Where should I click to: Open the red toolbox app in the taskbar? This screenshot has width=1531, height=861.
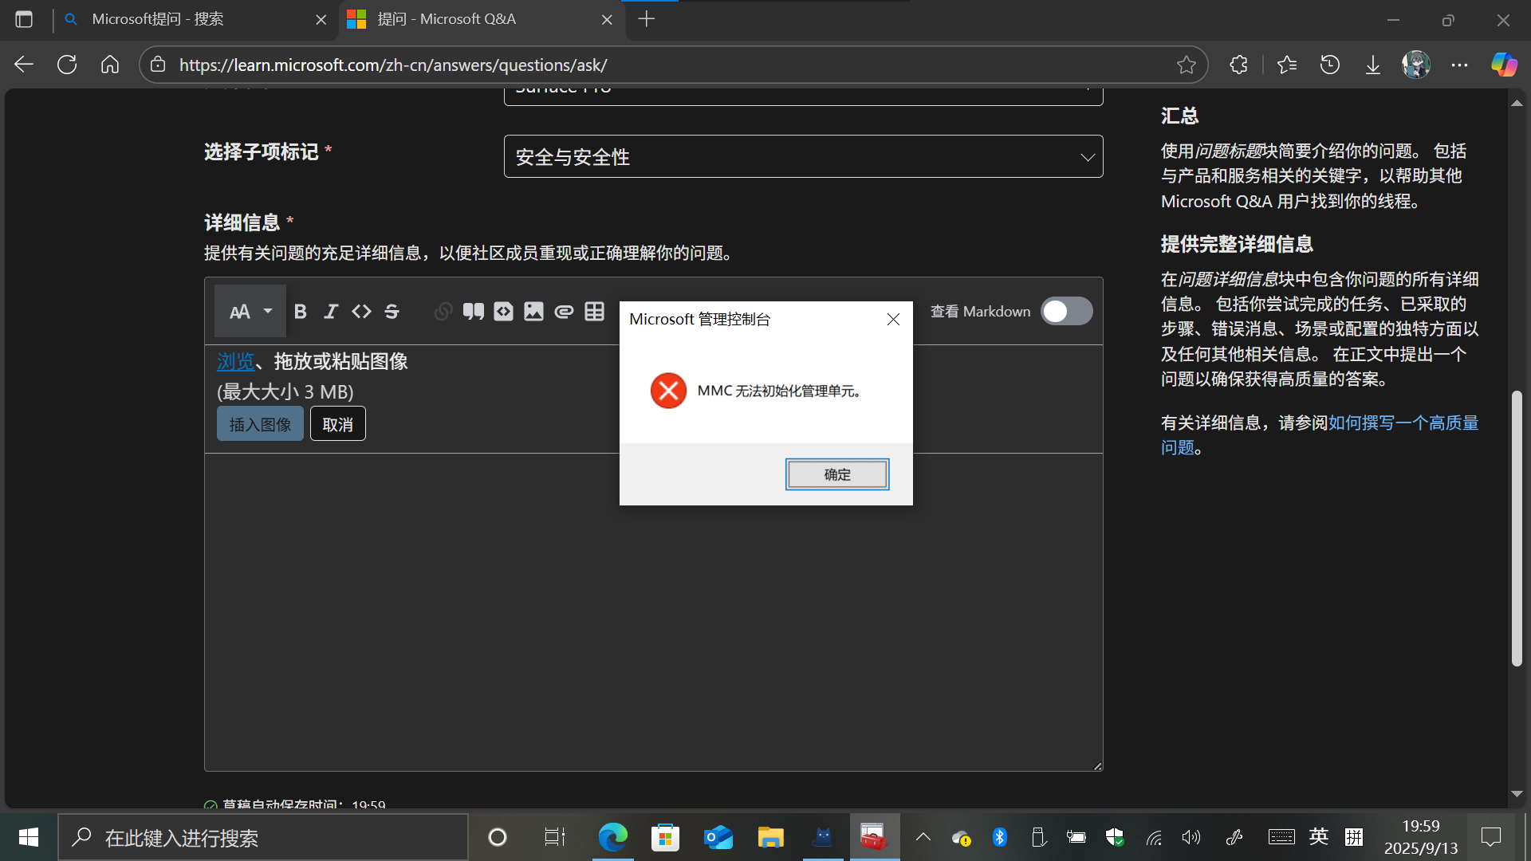[x=875, y=837]
